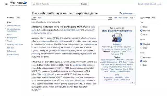This screenshot has height=96, width=167.
Task: Select Small text size
Action: pos(141,27)
